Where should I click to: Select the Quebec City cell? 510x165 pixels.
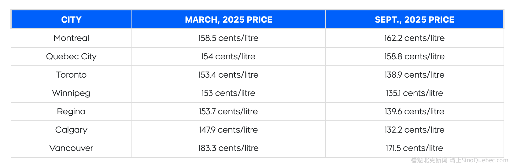[71, 57]
